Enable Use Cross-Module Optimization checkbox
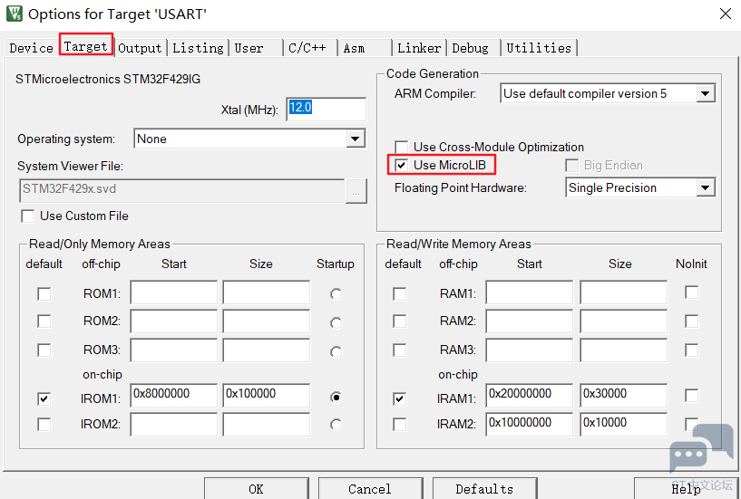This screenshot has height=499, width=741. 401,147
